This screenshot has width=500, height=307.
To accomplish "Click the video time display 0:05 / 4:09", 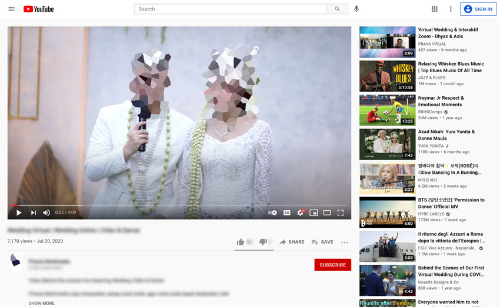I will (65, 212).
